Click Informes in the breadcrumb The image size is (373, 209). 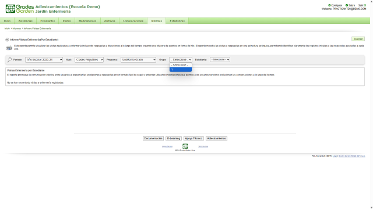(17, 28)
